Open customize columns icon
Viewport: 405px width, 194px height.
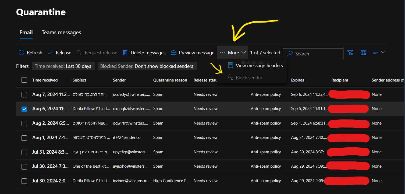[x=364, y=52]
